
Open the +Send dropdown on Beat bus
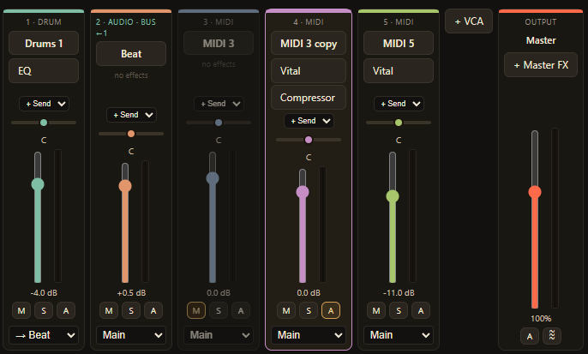tap(131, 115)
